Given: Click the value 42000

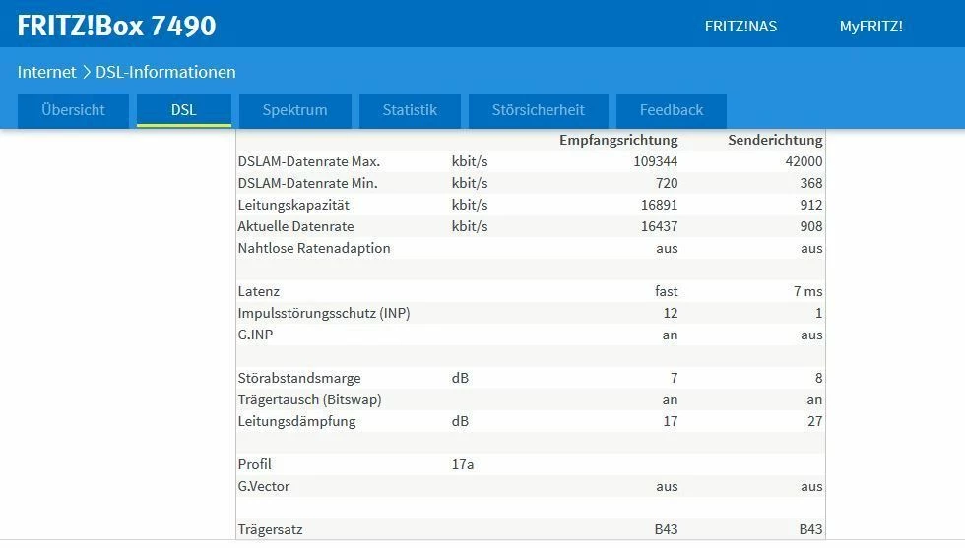Looking at the screenshot, I should click(x=804, y=161).
